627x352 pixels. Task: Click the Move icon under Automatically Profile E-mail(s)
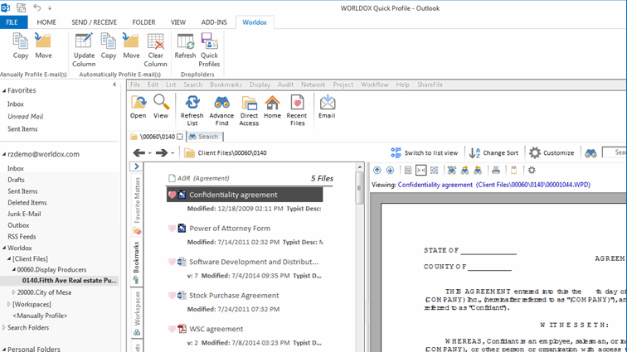tap(131, 41)
